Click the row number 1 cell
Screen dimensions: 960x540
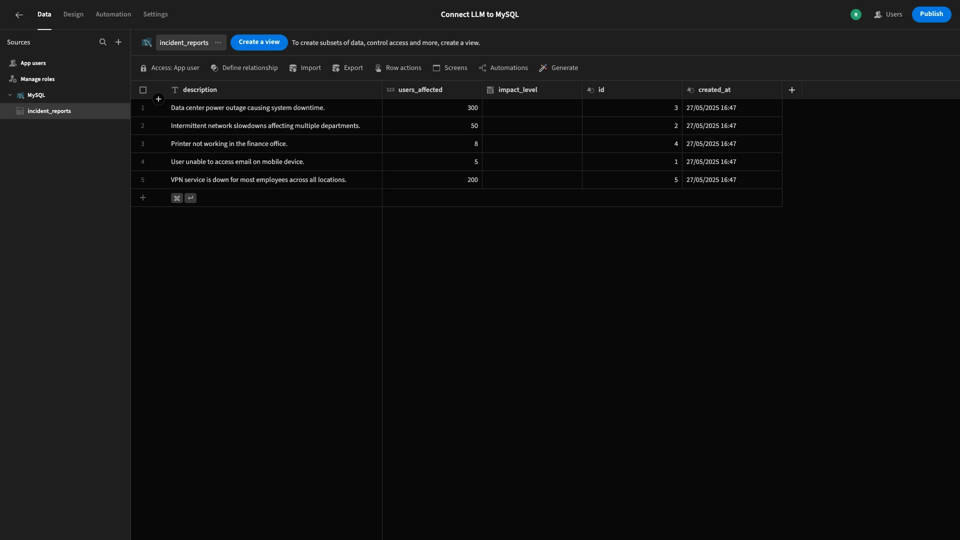(143, 108)
